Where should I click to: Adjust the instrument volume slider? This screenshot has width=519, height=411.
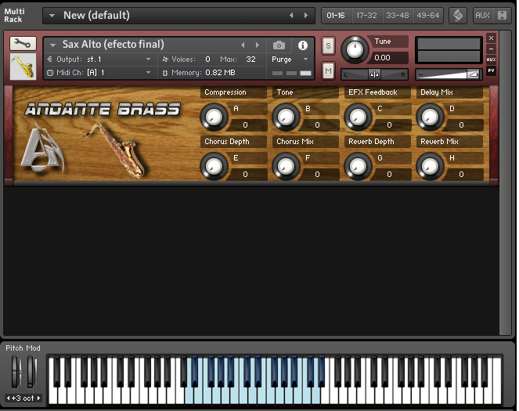(x=449, y=74)
